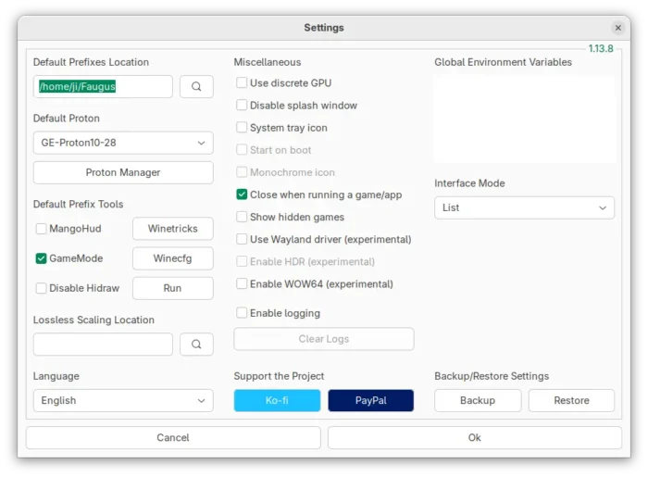648x477 pixels.
Task: Click search icon beside Default Prefixes Location
Action: click(x=196, y=87)
